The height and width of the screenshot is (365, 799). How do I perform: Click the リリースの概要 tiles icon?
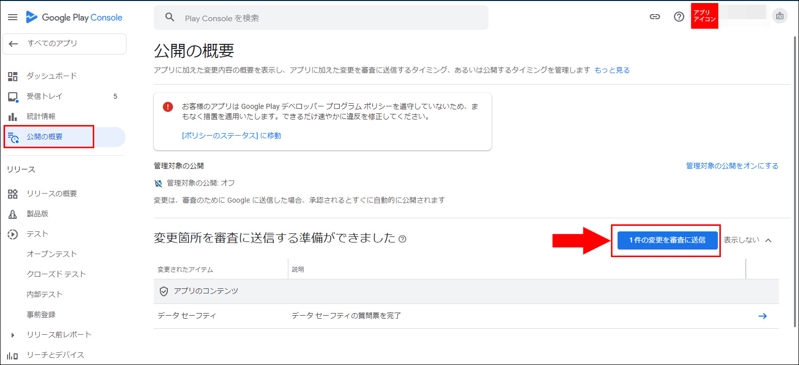click(x=13, y=194)
